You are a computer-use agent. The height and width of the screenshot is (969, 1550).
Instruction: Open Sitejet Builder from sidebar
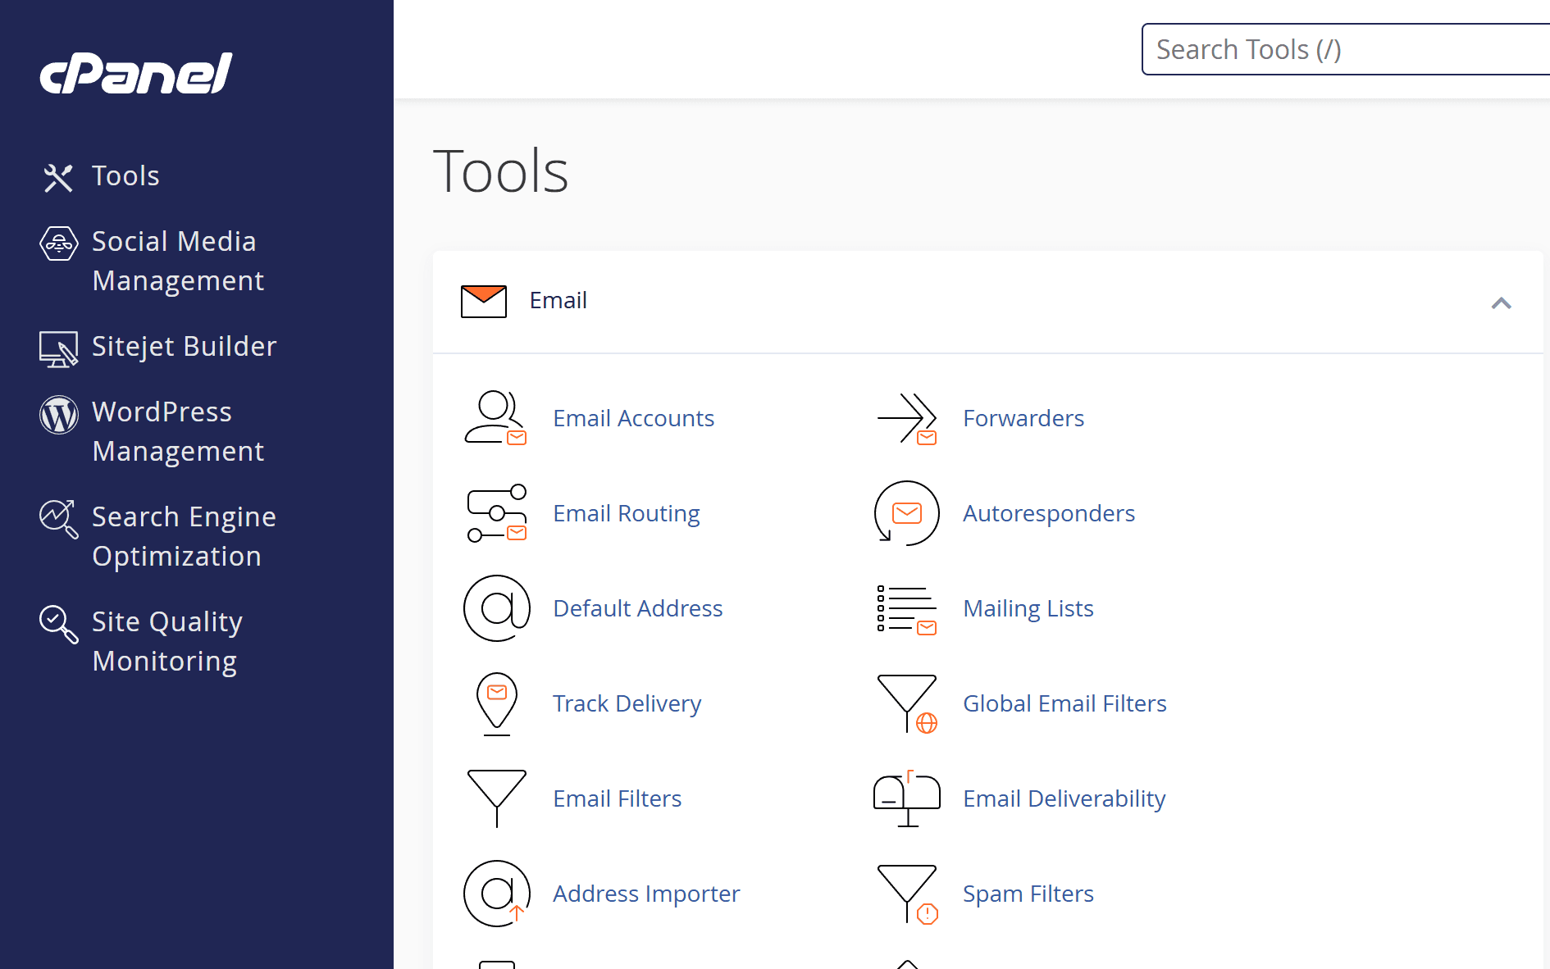tap(185, 346)
